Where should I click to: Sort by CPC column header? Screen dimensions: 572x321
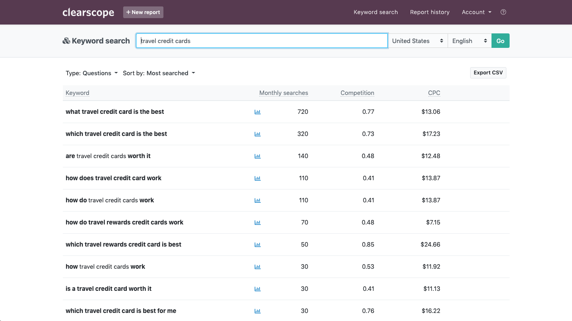pyautogui.click(x=434, y=93)
